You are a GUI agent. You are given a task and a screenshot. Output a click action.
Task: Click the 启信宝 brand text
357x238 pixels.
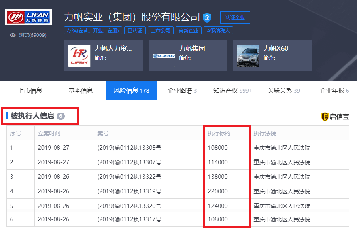pos(339,117)
